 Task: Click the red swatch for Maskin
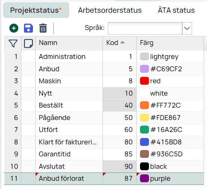coord(144,81)
